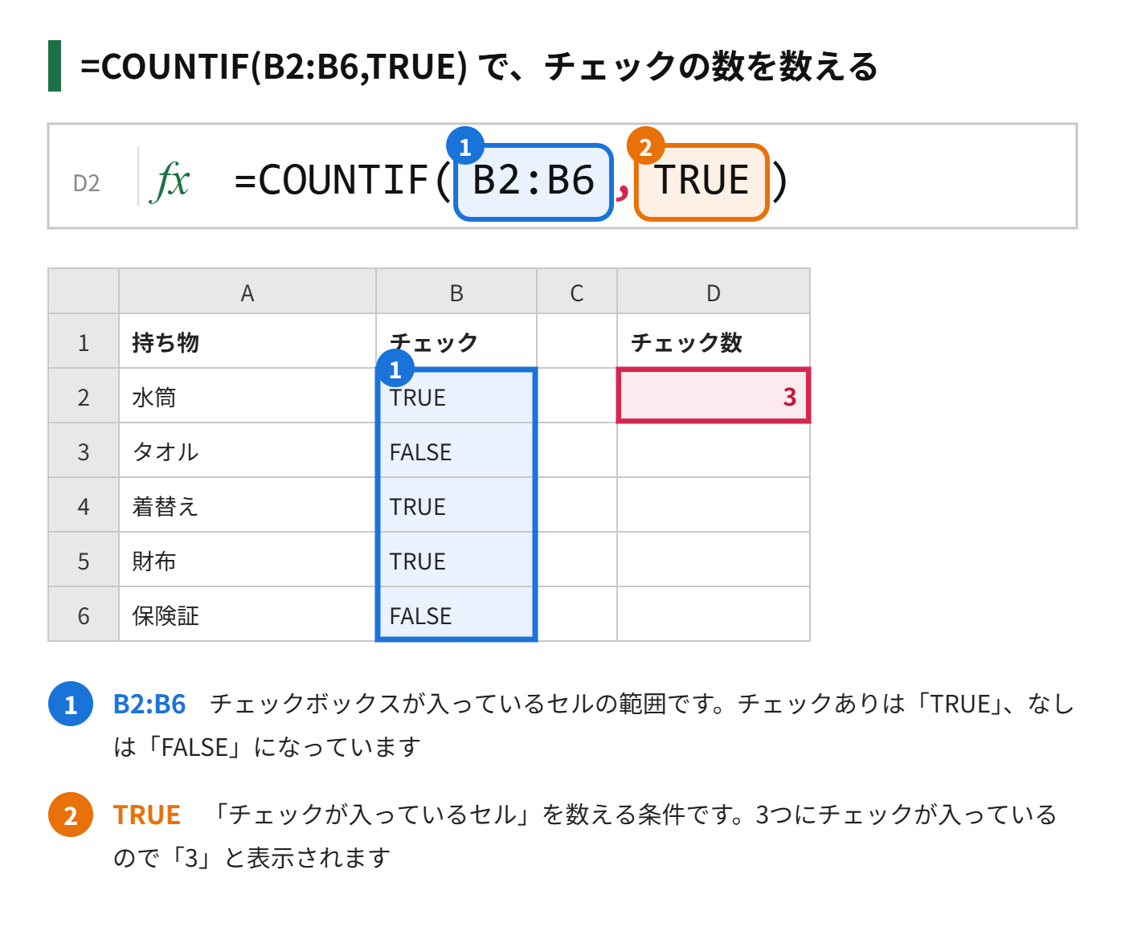Click the 着替え cell
This screenshot has height=927, width=1125.
247,505
